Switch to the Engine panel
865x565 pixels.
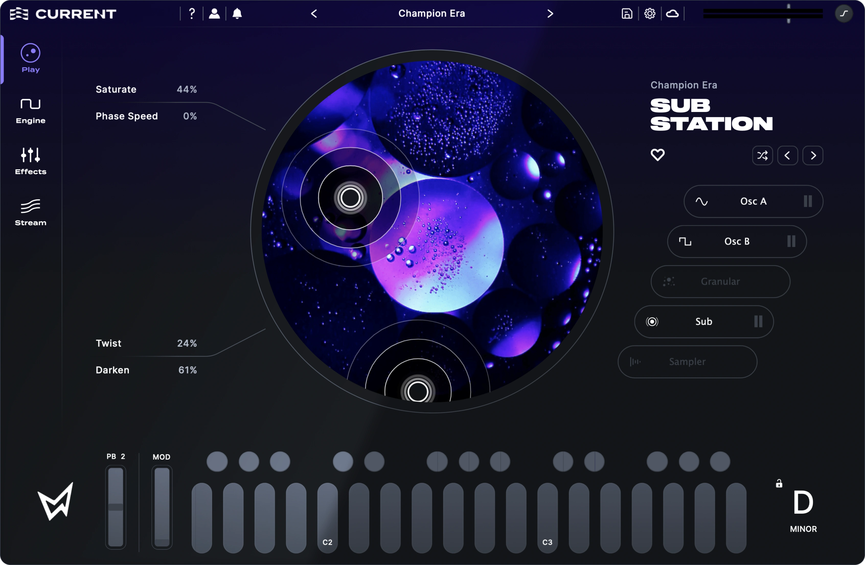click(x=30, y=111)
